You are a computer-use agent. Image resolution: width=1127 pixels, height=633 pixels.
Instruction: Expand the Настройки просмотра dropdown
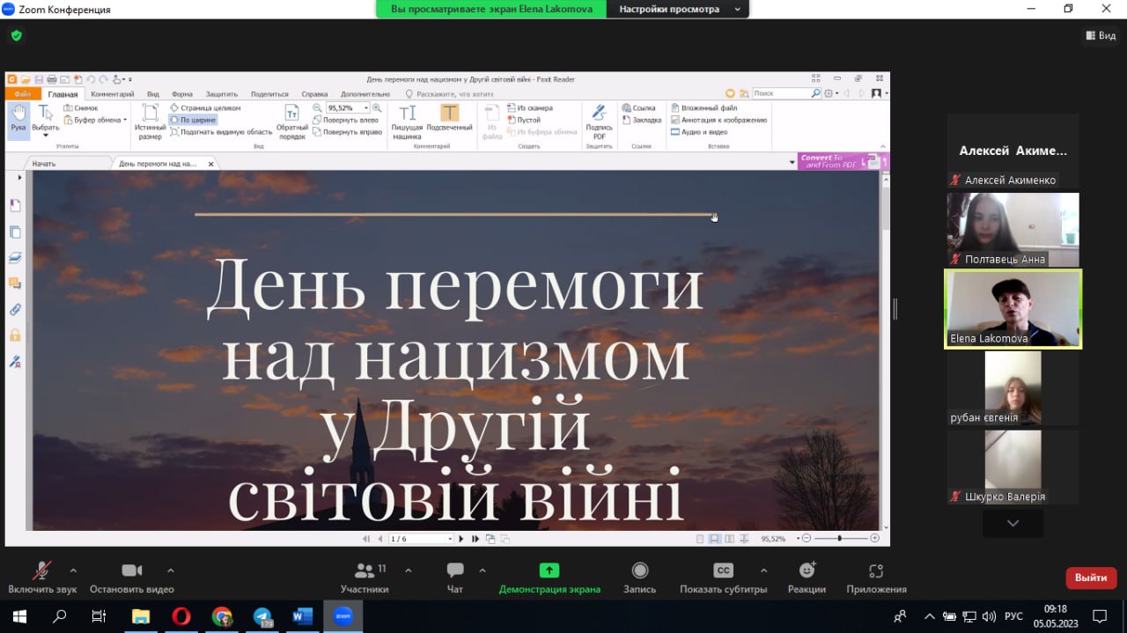[x=676, y=10]
